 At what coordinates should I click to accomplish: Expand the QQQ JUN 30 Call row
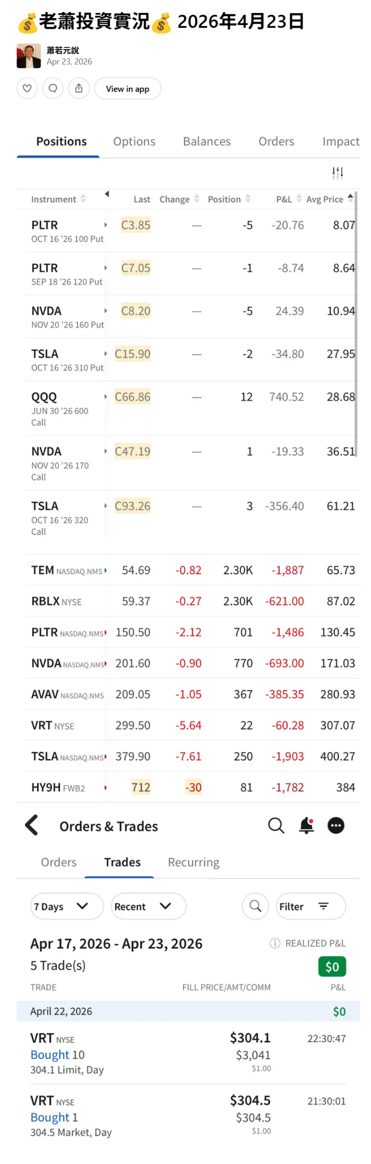106,397
